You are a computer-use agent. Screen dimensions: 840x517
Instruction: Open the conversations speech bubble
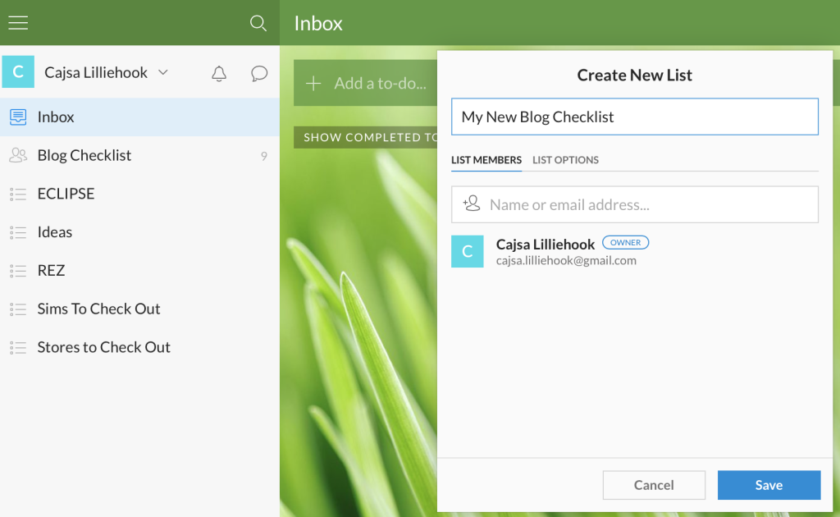259,73
